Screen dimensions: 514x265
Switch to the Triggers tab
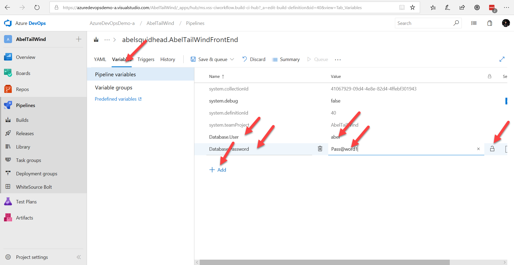click(x=146, y=59)
